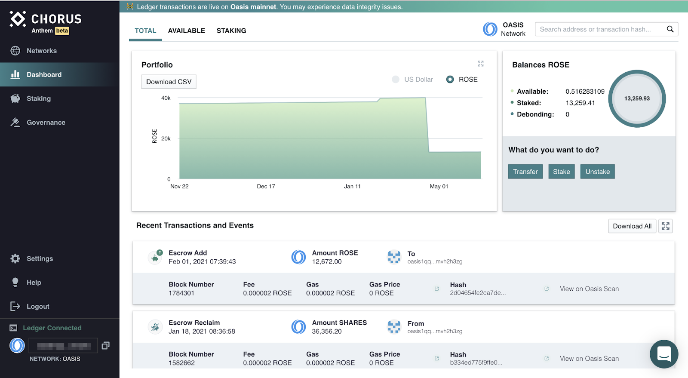Click the address identicon beside To
Image resolution: width=688 pixels, height=378 pixels.
394,257
